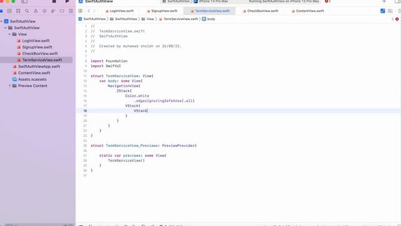Click 'Color.white' code line
This screenshot has width=401, height=226.
click(x=137, y=96)
